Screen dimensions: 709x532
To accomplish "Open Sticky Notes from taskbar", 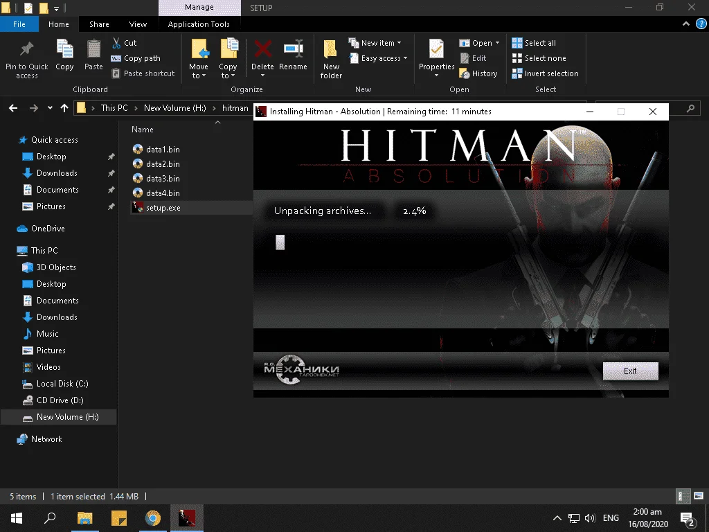I will tap(119, 518).
